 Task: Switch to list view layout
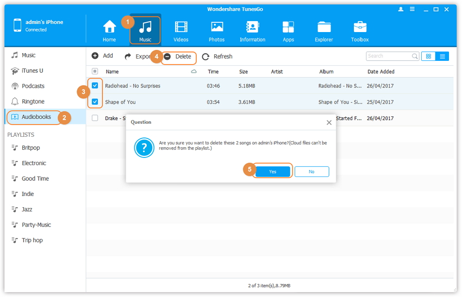pos(442,56)
